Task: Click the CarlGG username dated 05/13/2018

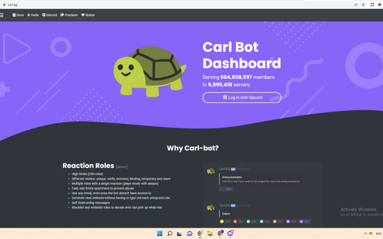Action: pos(224,169)
